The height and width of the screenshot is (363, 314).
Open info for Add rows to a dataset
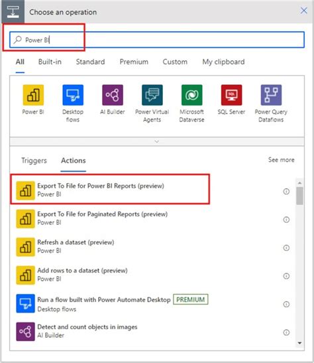tap(286, 276)
